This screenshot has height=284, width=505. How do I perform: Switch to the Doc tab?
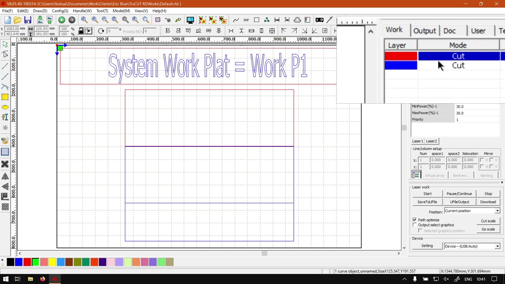pos(450,31)
